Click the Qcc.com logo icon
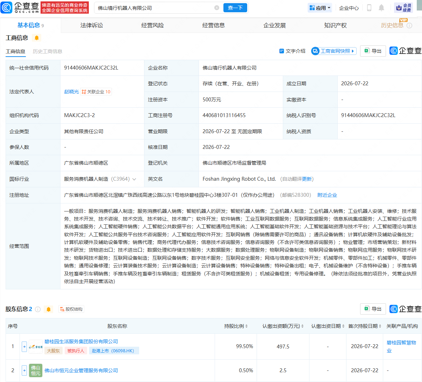The image size is (422, 382). click(7, 7)
